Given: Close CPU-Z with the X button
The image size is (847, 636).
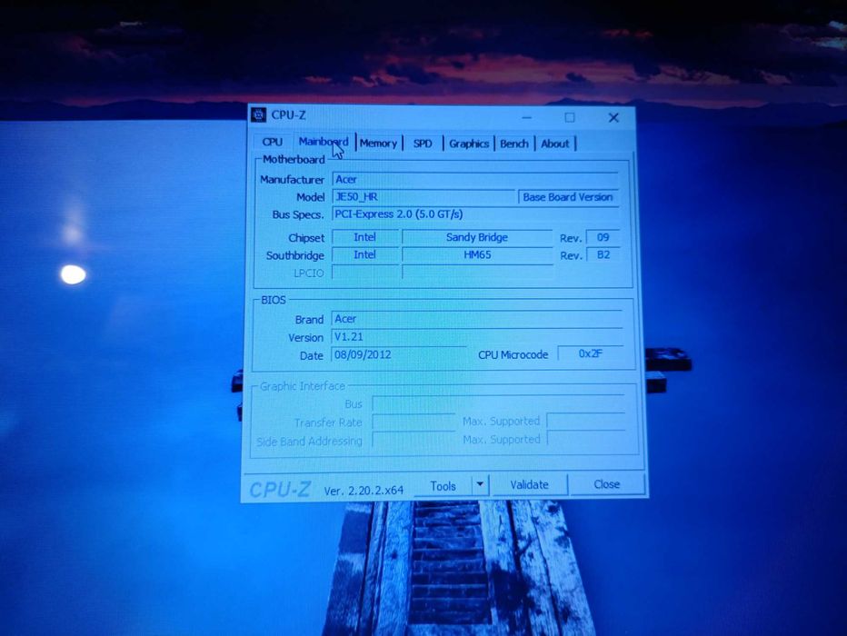Looking at the screenshot, I should click(x=613, y=118).
